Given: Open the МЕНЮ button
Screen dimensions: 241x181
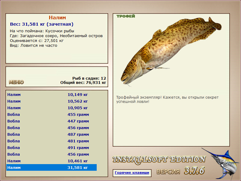Looking at the screenshot, I should tap(16, 82).
